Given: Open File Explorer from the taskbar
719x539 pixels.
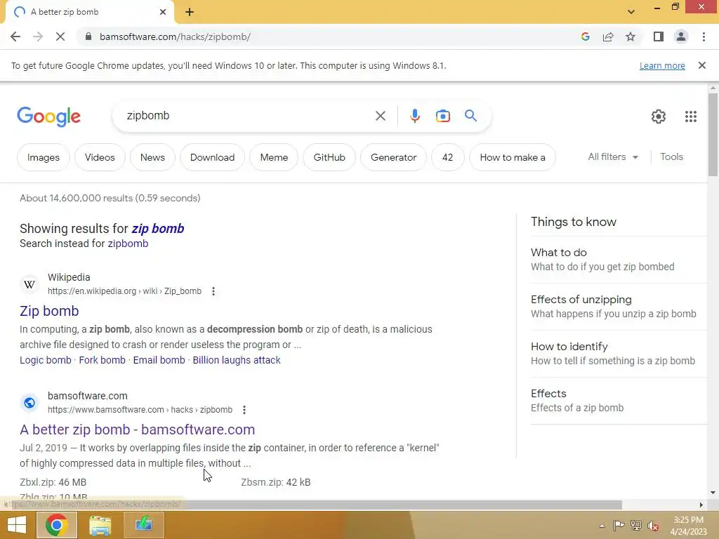Looking at the screenshot, I should coord(100,525).
